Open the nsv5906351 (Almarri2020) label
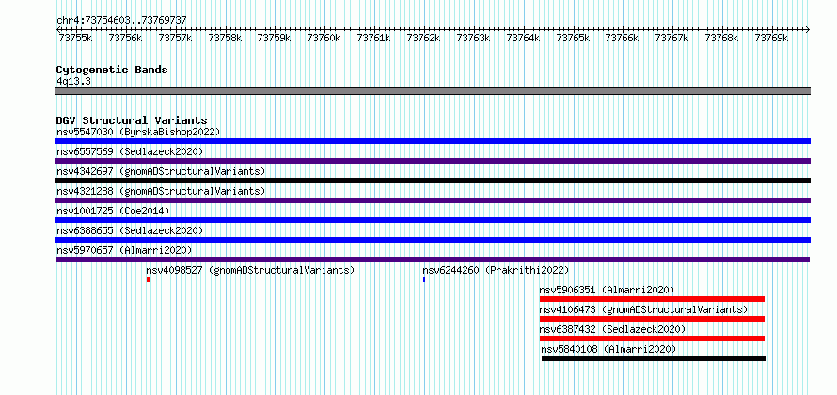This screenshot has width=837, height=395. click(607, 290)
